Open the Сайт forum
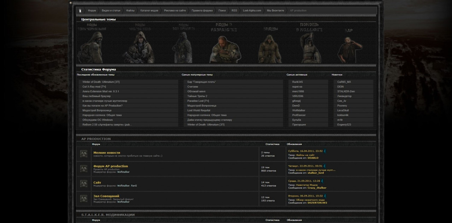The height and width of the screenshot is (223, 452). coord(97,182)
